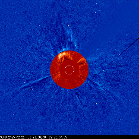Click the white Sun outline circle
The image size is (139, 139).
pos(69,70)
